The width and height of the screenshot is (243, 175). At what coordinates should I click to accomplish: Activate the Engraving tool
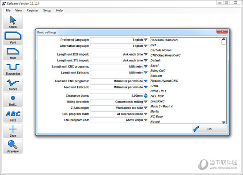coord(13,68)
